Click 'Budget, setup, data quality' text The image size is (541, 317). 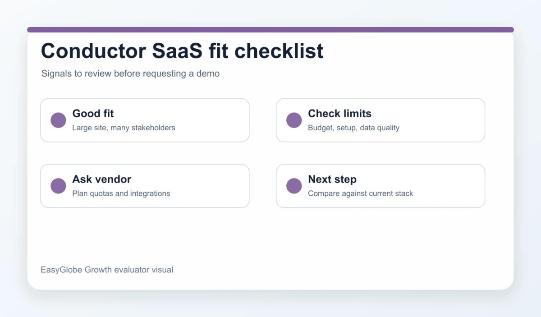353,128
